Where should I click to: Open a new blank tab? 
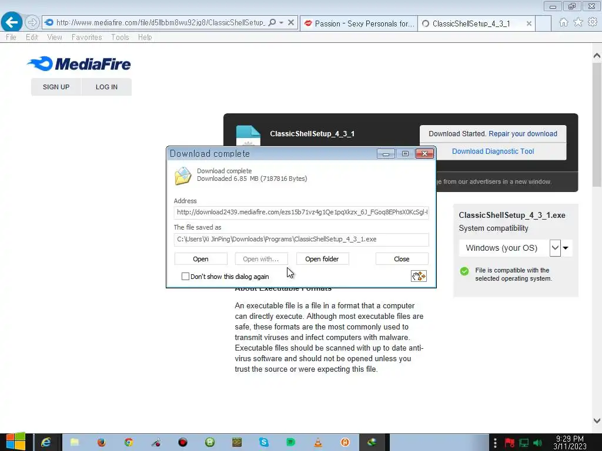coord(543,23)
